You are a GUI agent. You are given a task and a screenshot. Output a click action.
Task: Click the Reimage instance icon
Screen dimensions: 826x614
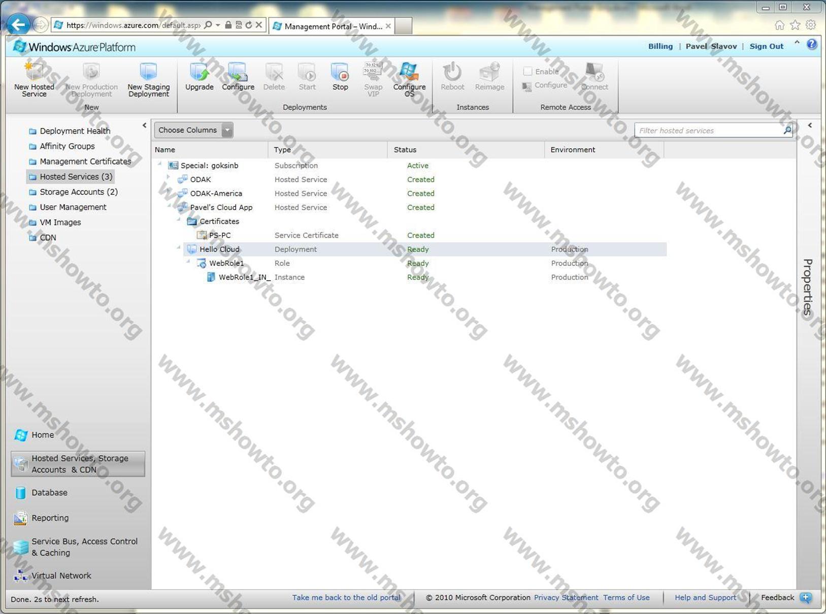[x=489, y=72]
